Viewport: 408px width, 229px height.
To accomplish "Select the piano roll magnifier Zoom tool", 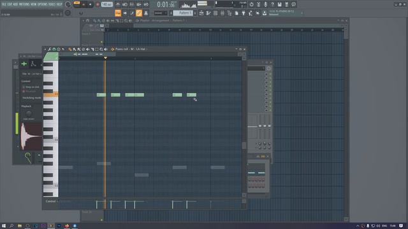I will pyautogui.click(x=101, y=50).
